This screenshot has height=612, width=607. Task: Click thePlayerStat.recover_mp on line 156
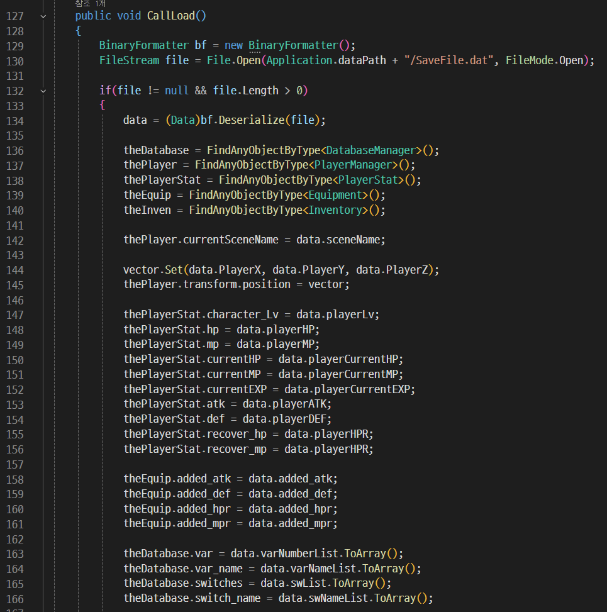point(195,449)
